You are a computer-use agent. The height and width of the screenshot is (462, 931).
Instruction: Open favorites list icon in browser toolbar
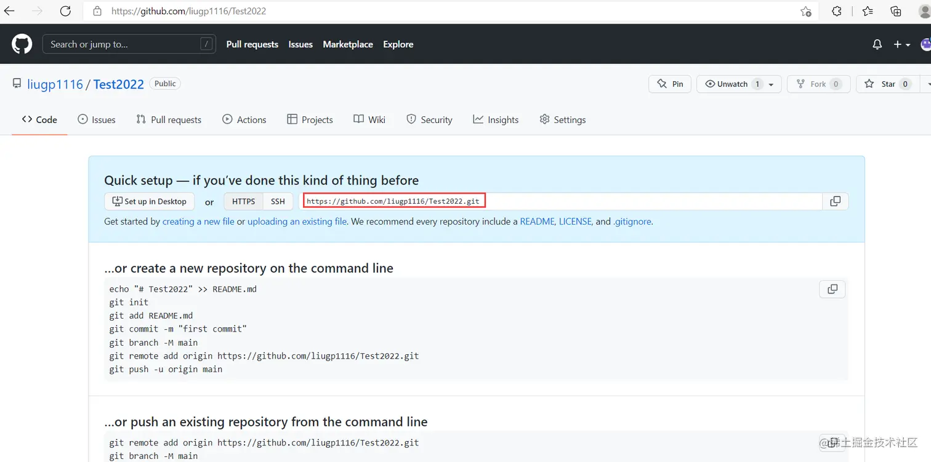pos(868,11)
